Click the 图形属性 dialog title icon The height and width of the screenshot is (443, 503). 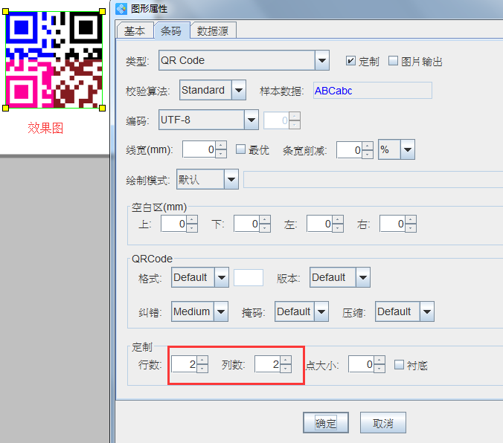point(121,9)
